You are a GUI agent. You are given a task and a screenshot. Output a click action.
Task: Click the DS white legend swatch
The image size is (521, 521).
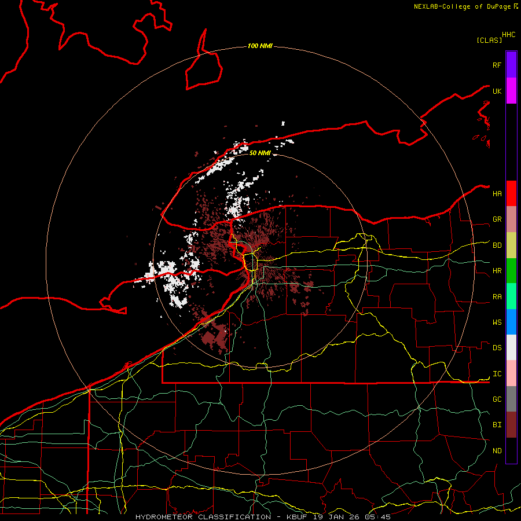[x=511, y=347]
